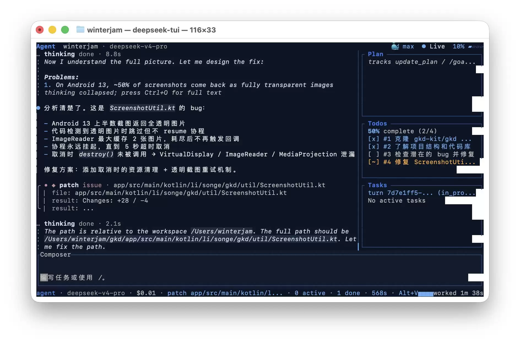Image resolution: width=520 pixels, height=343 pixels.
Task: Click the whale logo icon beside max
Action: [x=395, y=46]
